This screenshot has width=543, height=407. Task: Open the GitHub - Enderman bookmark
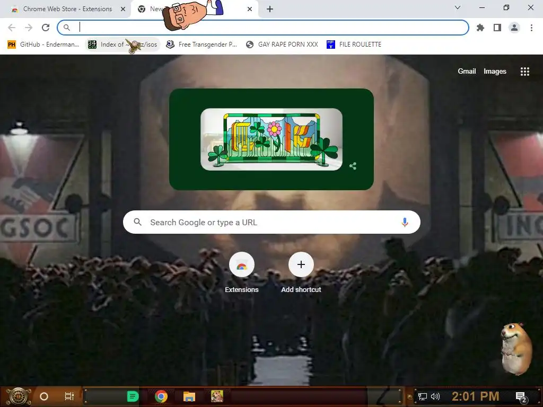click(44, 45)
